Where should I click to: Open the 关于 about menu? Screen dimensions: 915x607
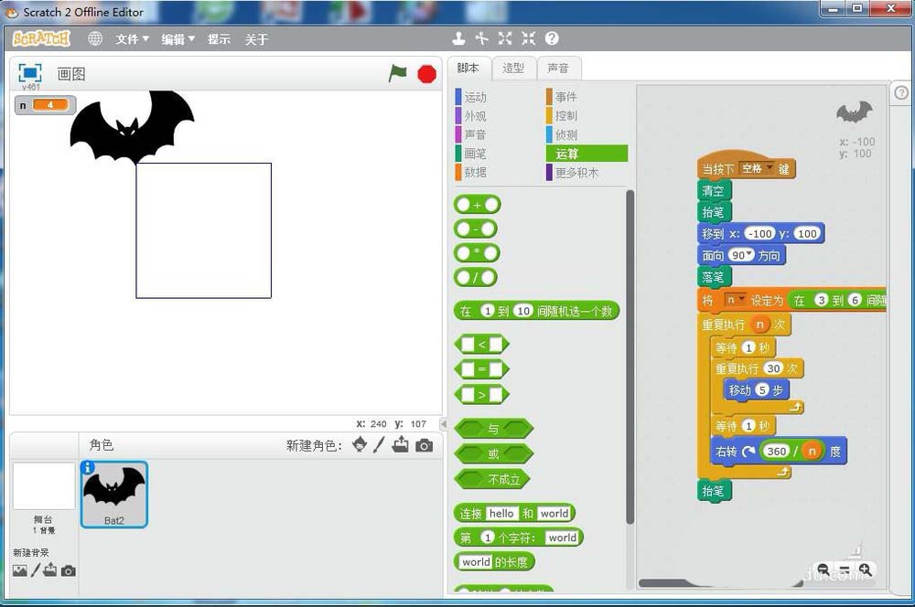coord(257,39)
